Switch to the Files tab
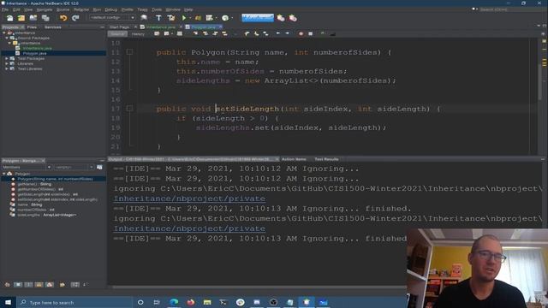548x308 pixels. tap(32, 27)
